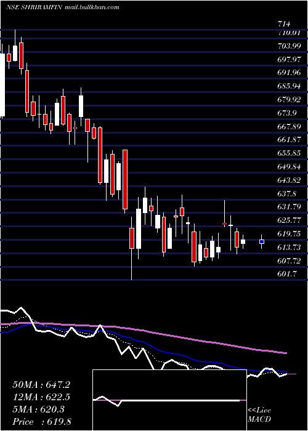Click the Price : 619.8 readout

pyautogui.click(x=42, y=422)
